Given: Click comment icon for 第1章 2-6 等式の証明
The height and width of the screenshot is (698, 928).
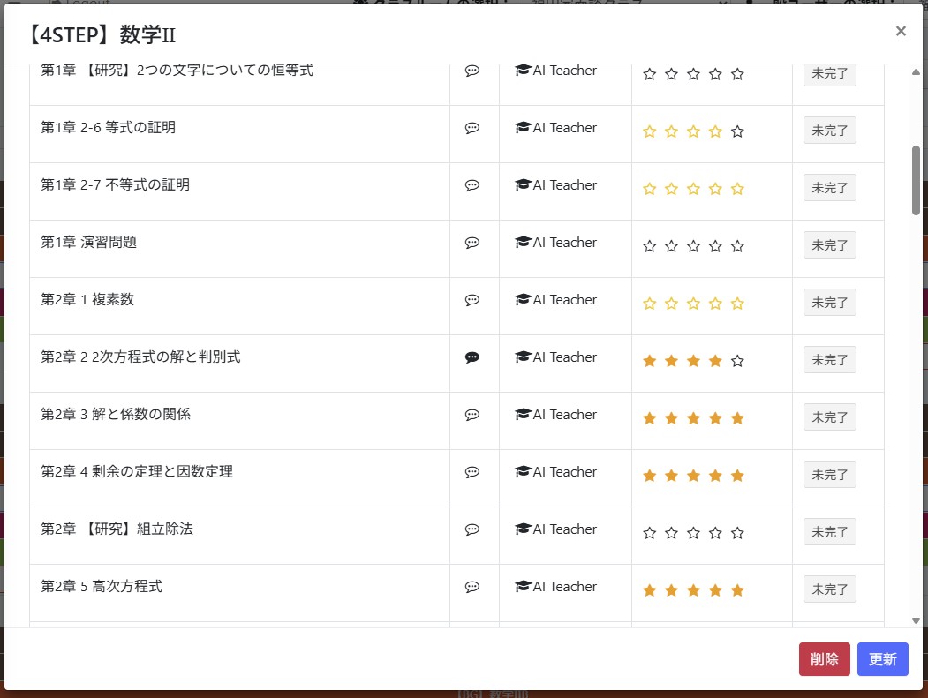Looking at the screenshot, I should [x=472, y=128].
